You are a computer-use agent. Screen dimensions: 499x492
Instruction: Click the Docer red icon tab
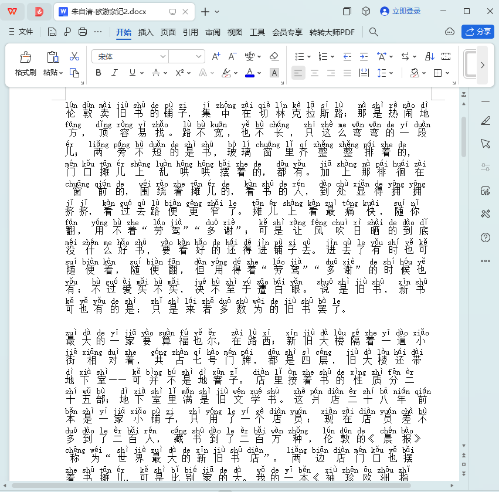39,12
